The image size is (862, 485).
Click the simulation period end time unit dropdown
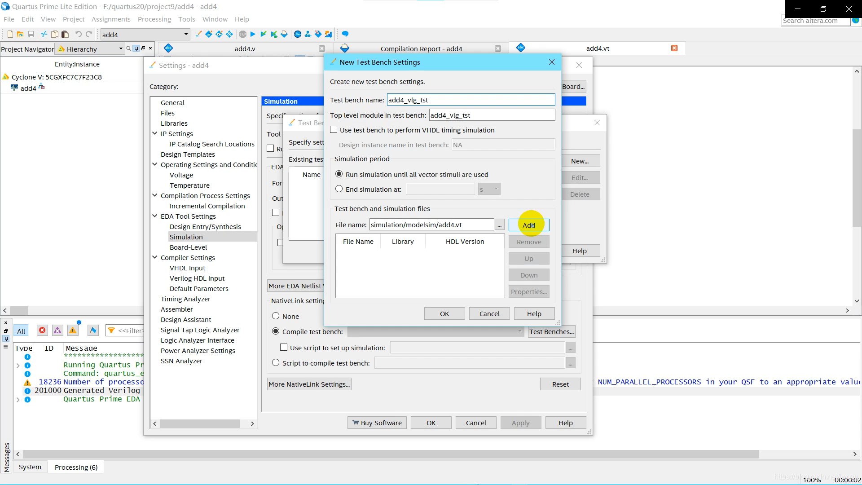tap(489, 188)
